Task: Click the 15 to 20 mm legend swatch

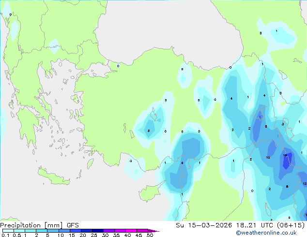Action: pos(75,231)
